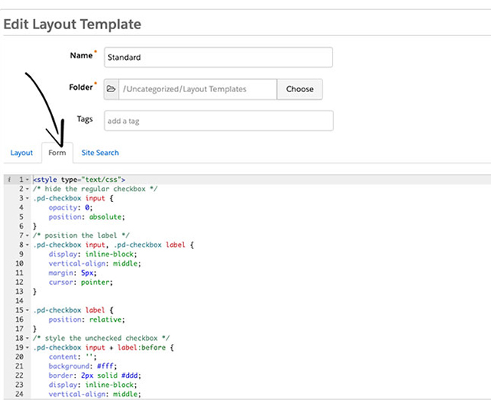
Task: Click line number 14 in the gutter
Action: pyautogui.click(x=19, y=301)
